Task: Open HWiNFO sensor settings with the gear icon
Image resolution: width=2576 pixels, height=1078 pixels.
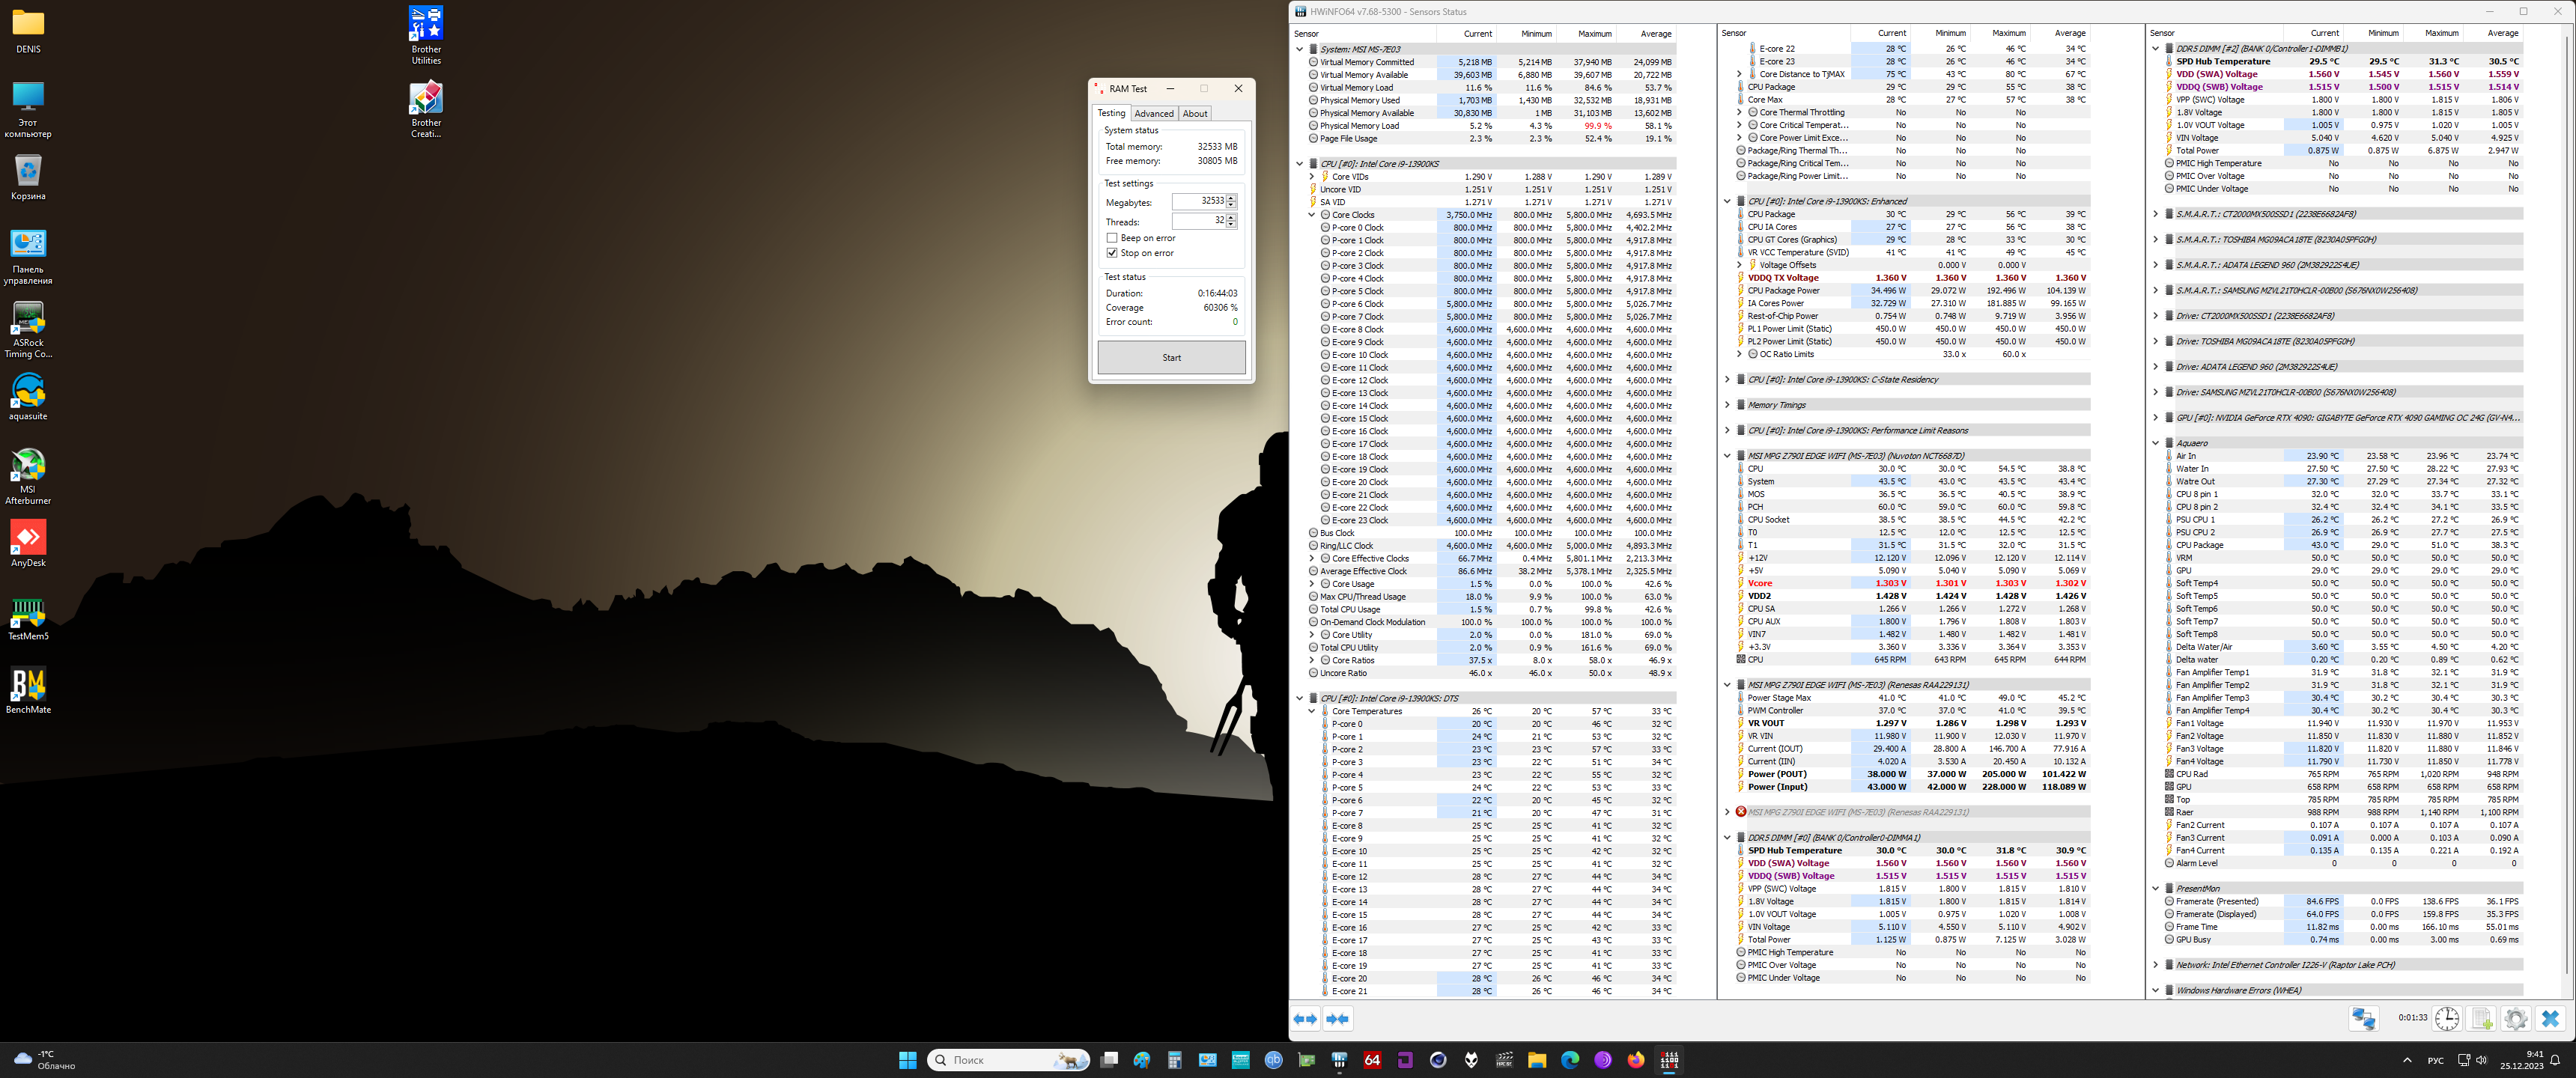Action: (2515, 1018)
